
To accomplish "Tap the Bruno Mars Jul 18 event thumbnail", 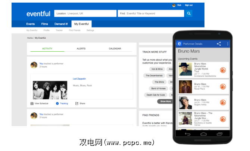I will [185, 87].
